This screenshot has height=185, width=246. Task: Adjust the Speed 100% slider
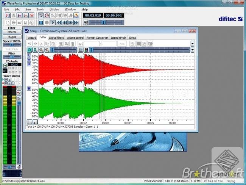pos(12,45)
